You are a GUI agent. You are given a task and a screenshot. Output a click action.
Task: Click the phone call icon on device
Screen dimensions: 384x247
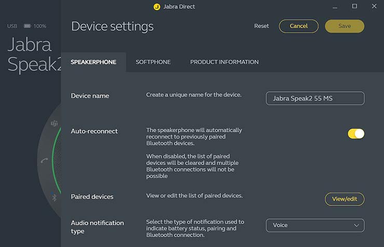click(x=44, y=160)
